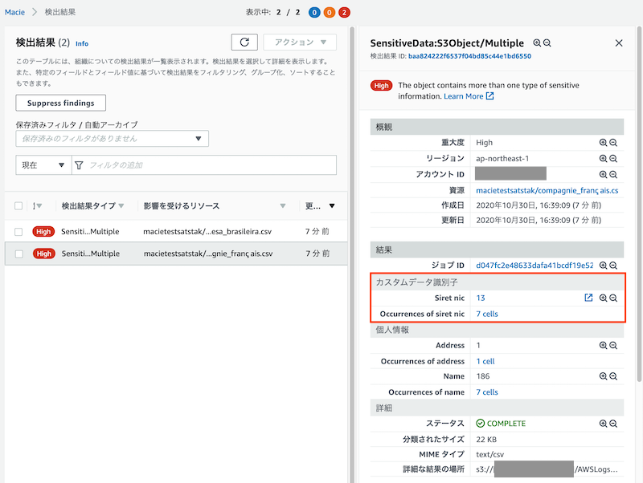The image size is (643, 483).
Task: Click the text/csv MIME type value
Action: tap(490, 454)
